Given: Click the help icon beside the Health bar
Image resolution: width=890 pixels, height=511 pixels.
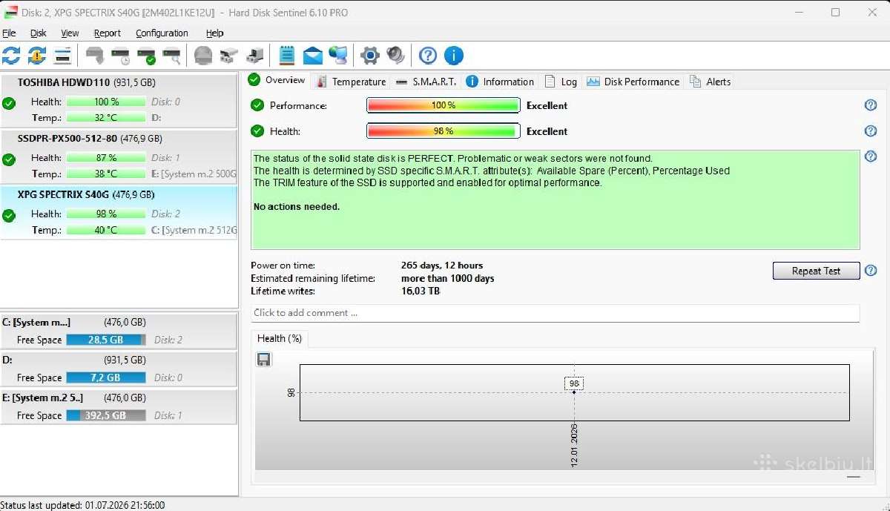Looking at the screenshot, I should pyautogui.click(x=871, y=131).
